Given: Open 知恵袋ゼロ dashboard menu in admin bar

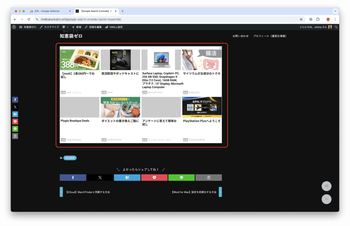Looking at the screenshot, I should coord(27,27).
